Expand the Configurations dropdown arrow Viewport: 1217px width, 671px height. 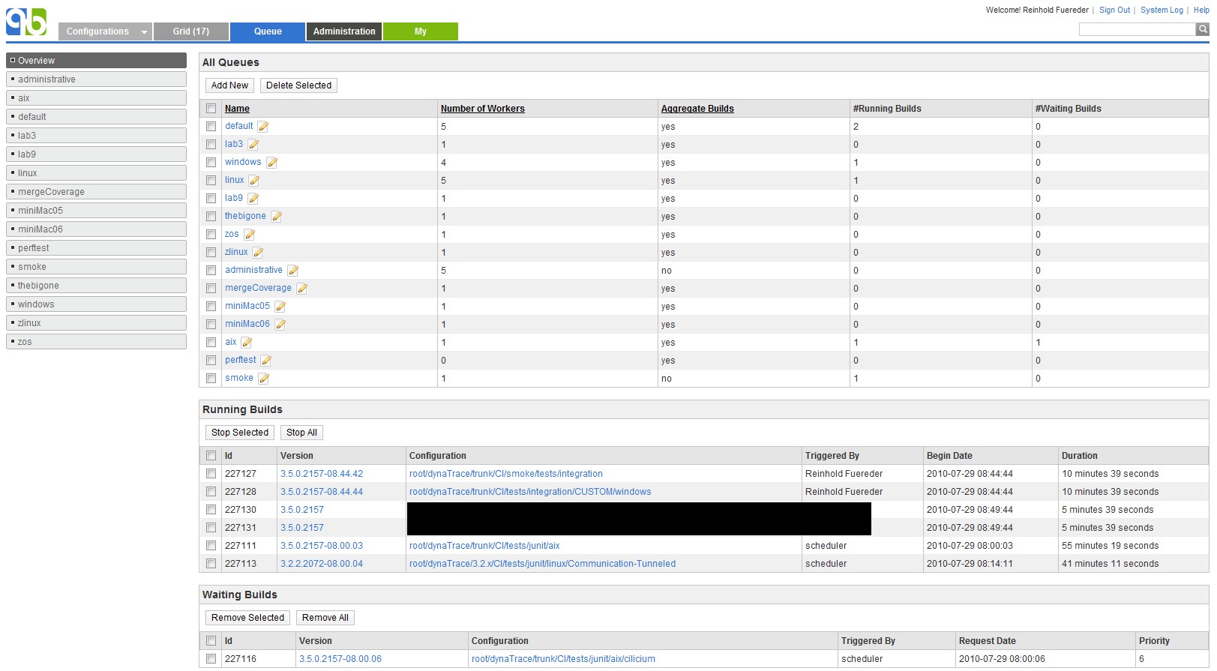click(x=144, y=32)
